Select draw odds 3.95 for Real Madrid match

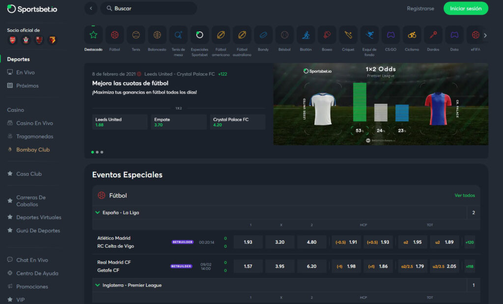(279, 266)
